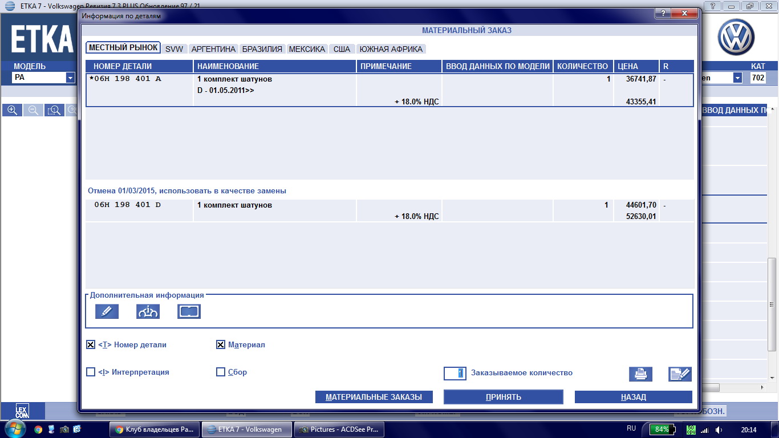
Task: Click the last quick launch icon with the blue arrow
Action: (78, 429)
